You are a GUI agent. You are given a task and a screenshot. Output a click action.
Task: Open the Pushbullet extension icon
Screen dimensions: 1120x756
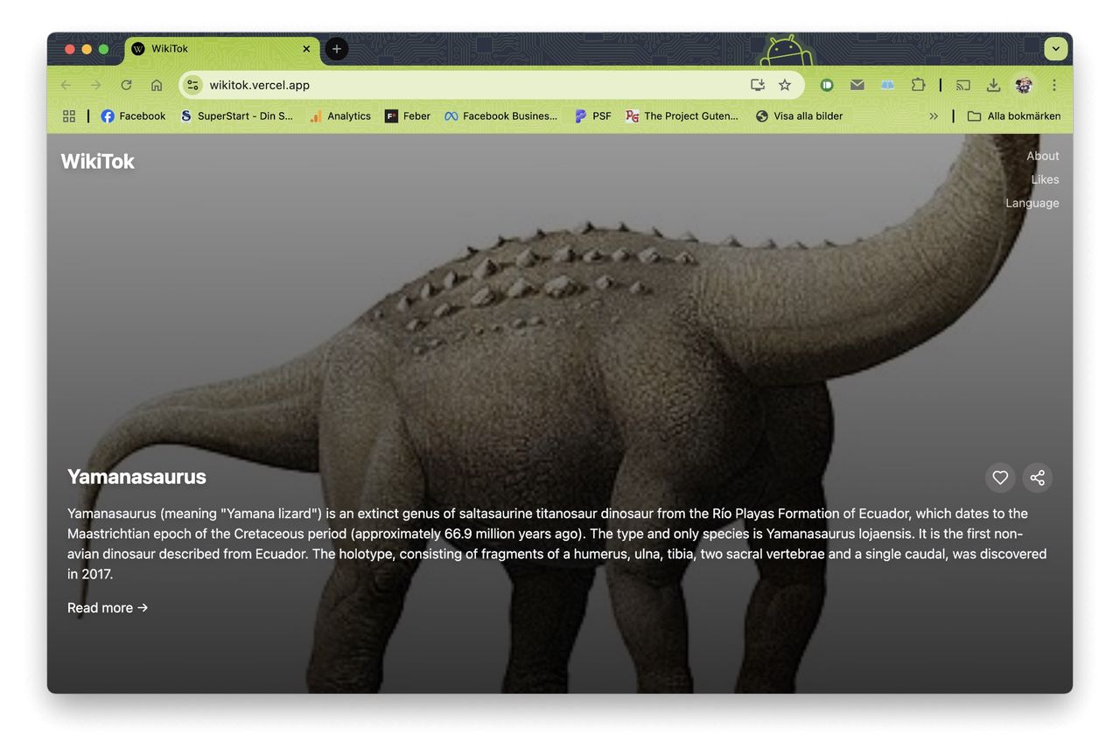[x=827, y=85]
